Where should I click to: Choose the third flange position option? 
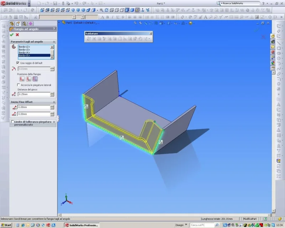pyautogui.click(x=35, y=79)
